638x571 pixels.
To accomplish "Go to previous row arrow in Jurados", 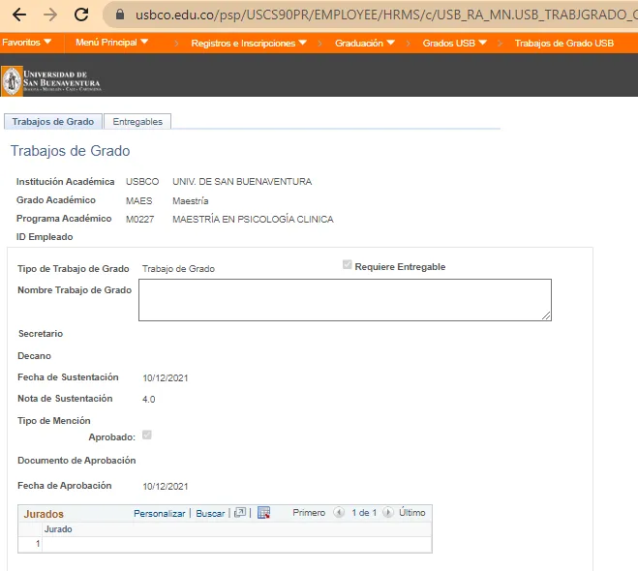I will [x=338, y=513].
